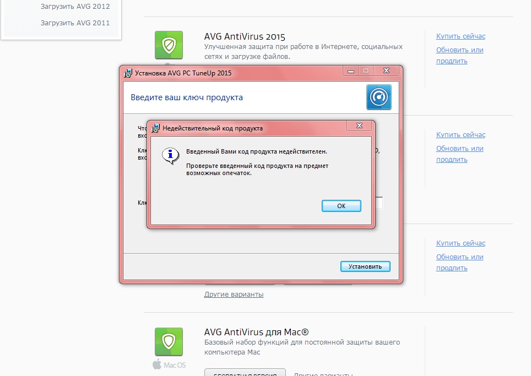Click the product key input field edge behind the dialog
This screenshot has height=376, width=531.
(x=379, y=203)
